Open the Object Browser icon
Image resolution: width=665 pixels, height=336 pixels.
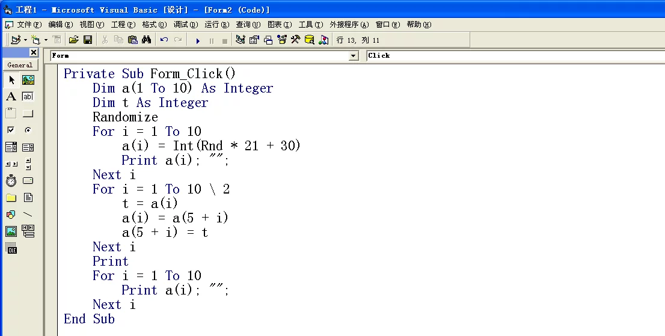pos(282,40)
